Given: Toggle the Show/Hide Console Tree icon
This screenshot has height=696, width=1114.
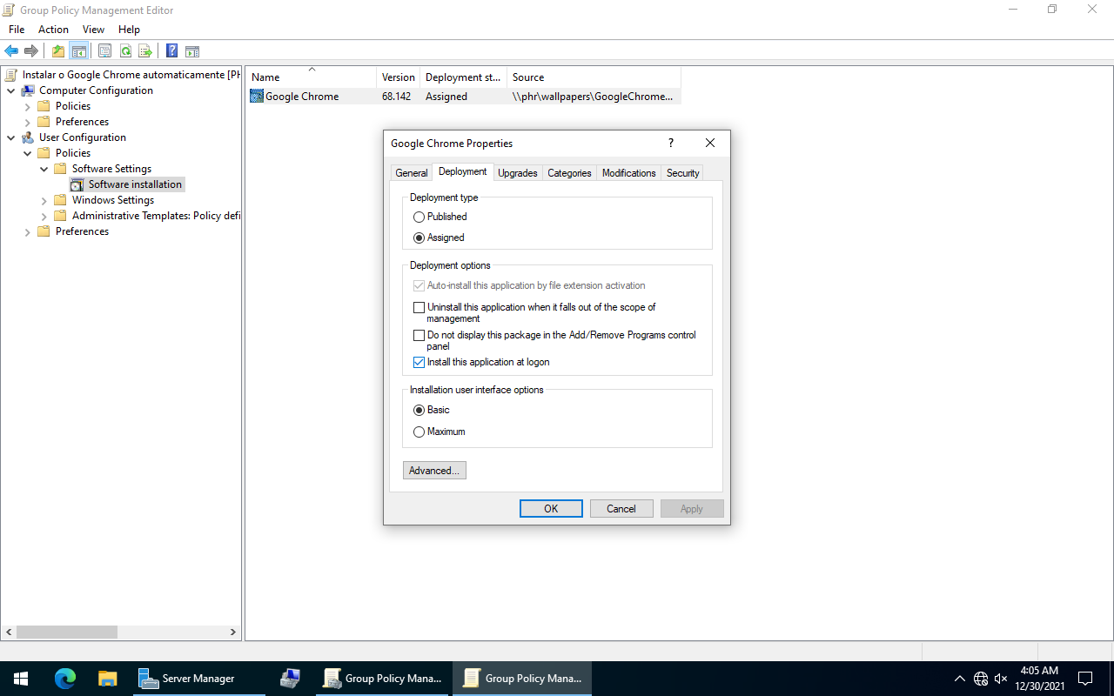Looking at the screenshot, I should coord(78,51).
